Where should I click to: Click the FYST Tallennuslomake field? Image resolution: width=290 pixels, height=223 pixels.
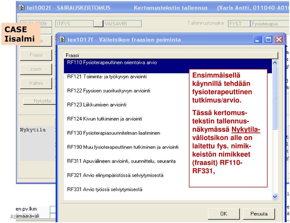pos(239,24)
